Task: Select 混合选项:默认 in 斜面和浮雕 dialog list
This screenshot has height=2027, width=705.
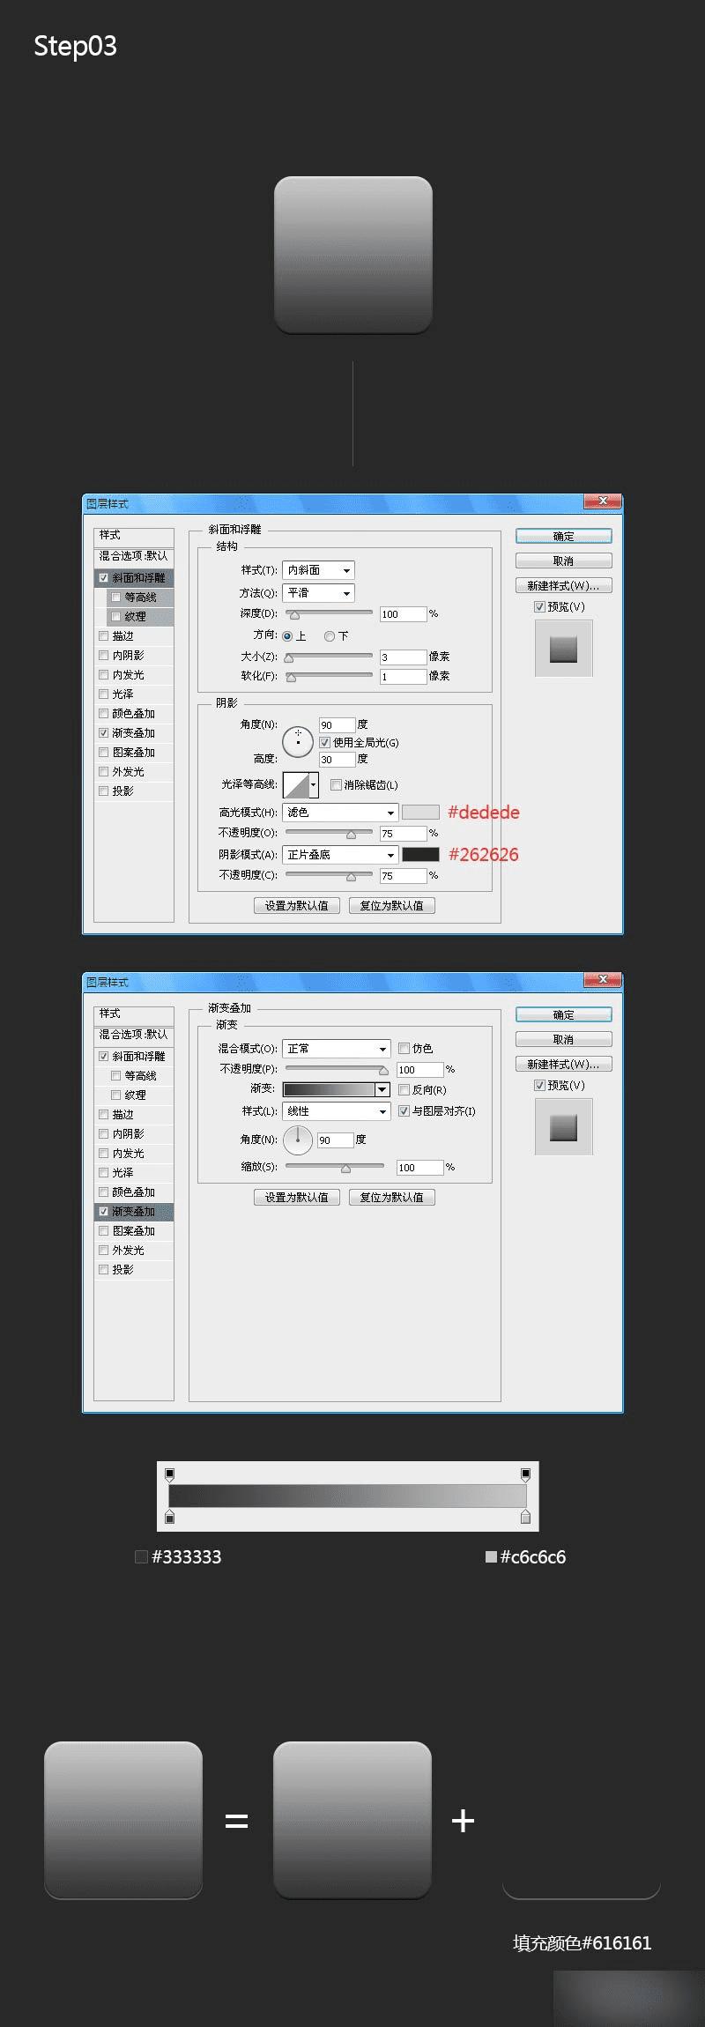Action: click(134, 556)
